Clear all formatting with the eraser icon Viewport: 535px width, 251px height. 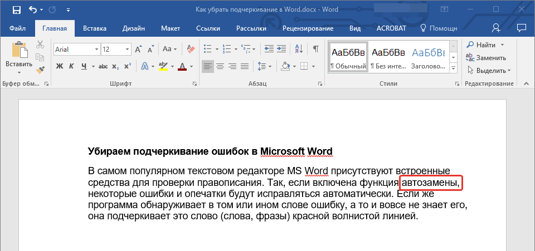tap(191, 49)
